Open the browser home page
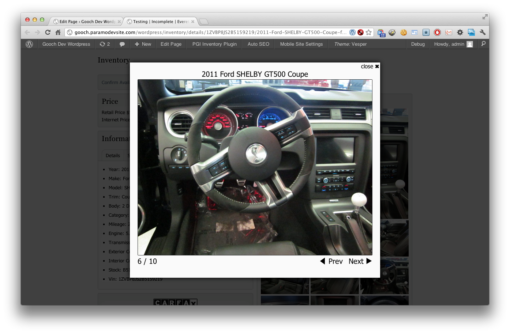 tap(58, 33)
